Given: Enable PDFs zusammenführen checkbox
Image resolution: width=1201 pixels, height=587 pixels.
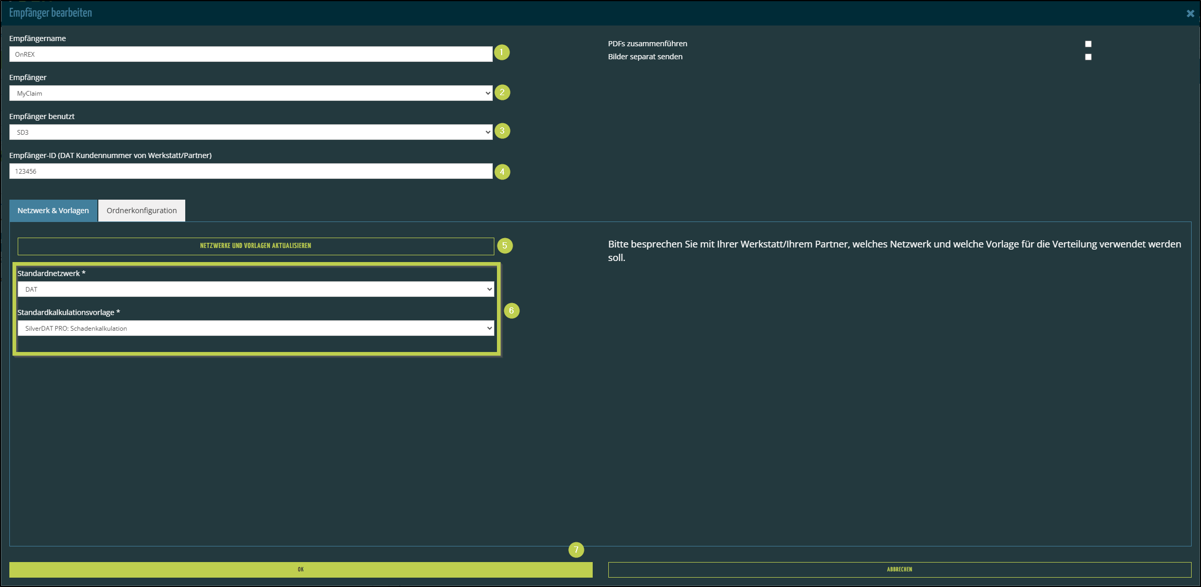Looking at the screenshot, I should pos(1088,44).
